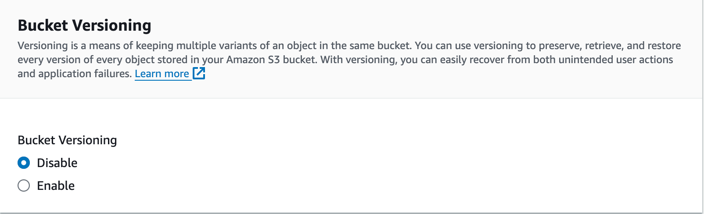
Task: Click the words Amazon S3 in description
Action: [253, 60]
